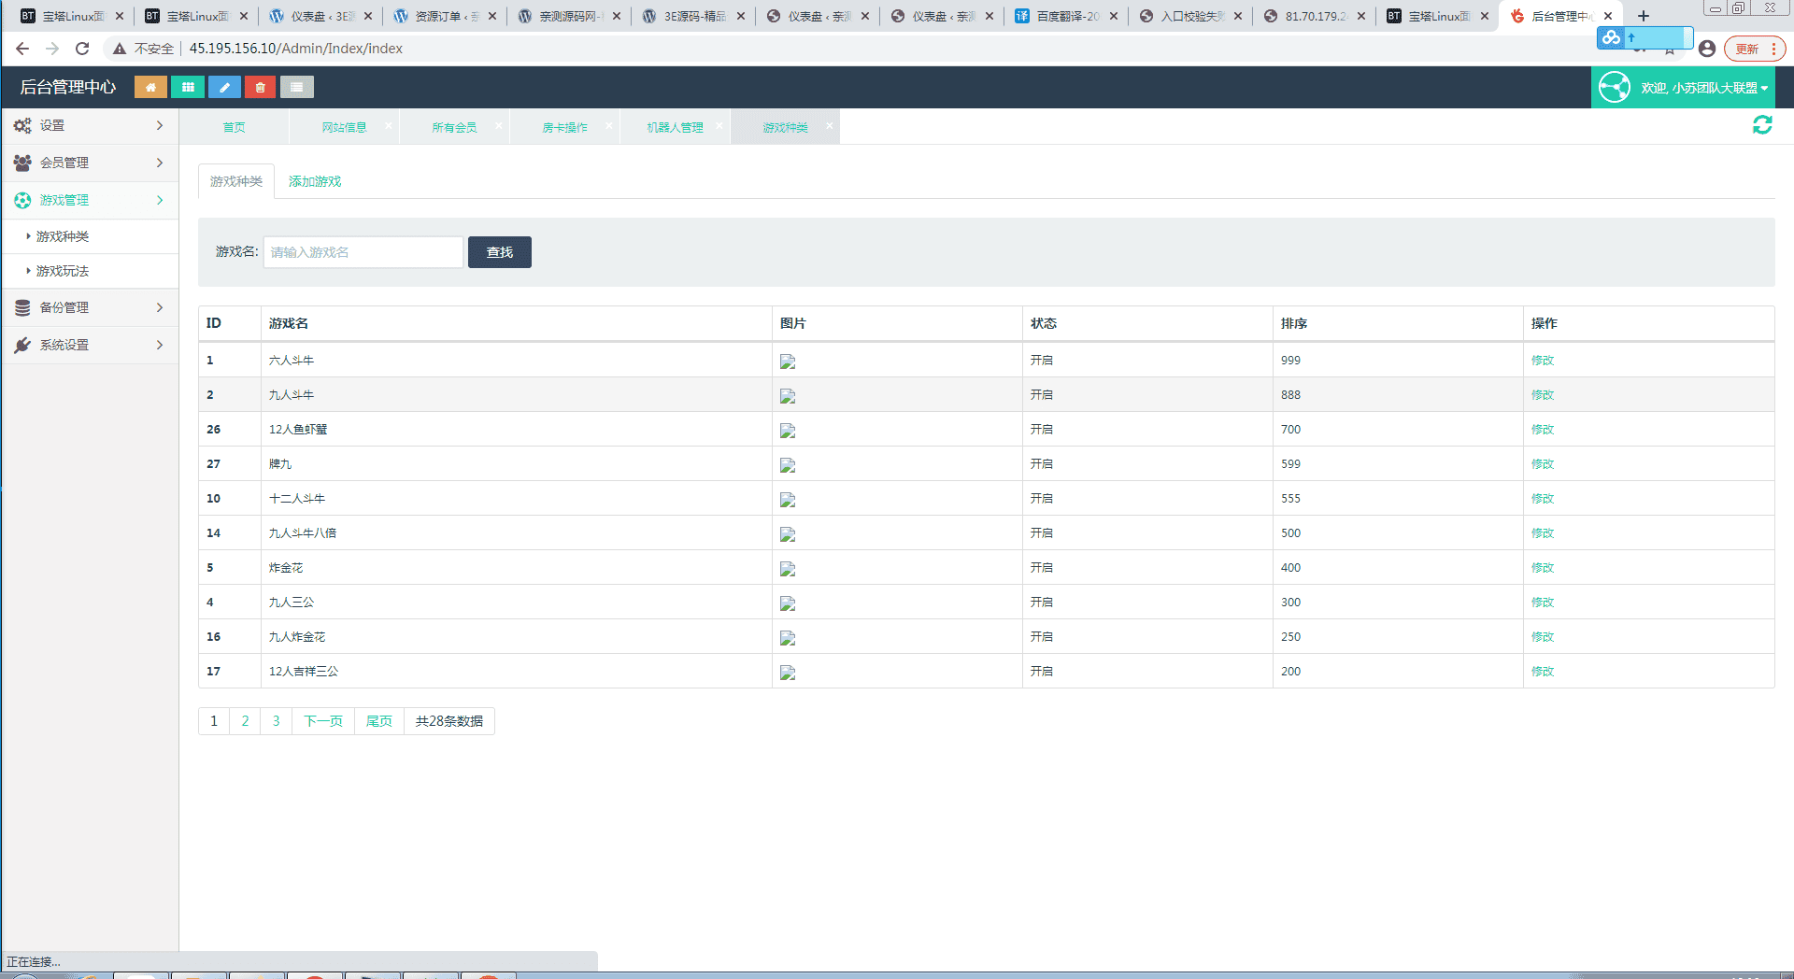Image resolution: width=1794 pixels, height=979 pixels.
Task: Expand the 备份管理 sidebar section
Action: (89, 307)
